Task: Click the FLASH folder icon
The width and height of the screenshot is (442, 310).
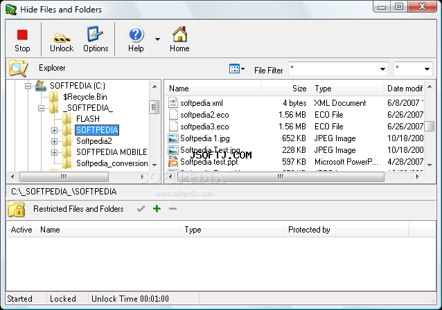Action: [67, 119]
